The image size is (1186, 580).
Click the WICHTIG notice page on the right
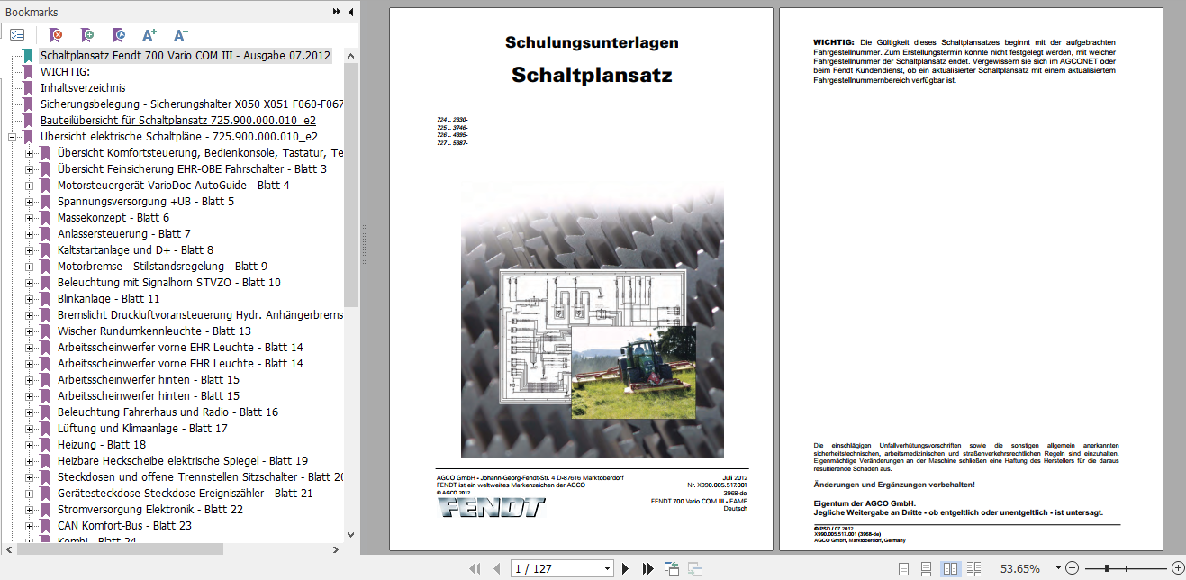[x=970, y=279]
